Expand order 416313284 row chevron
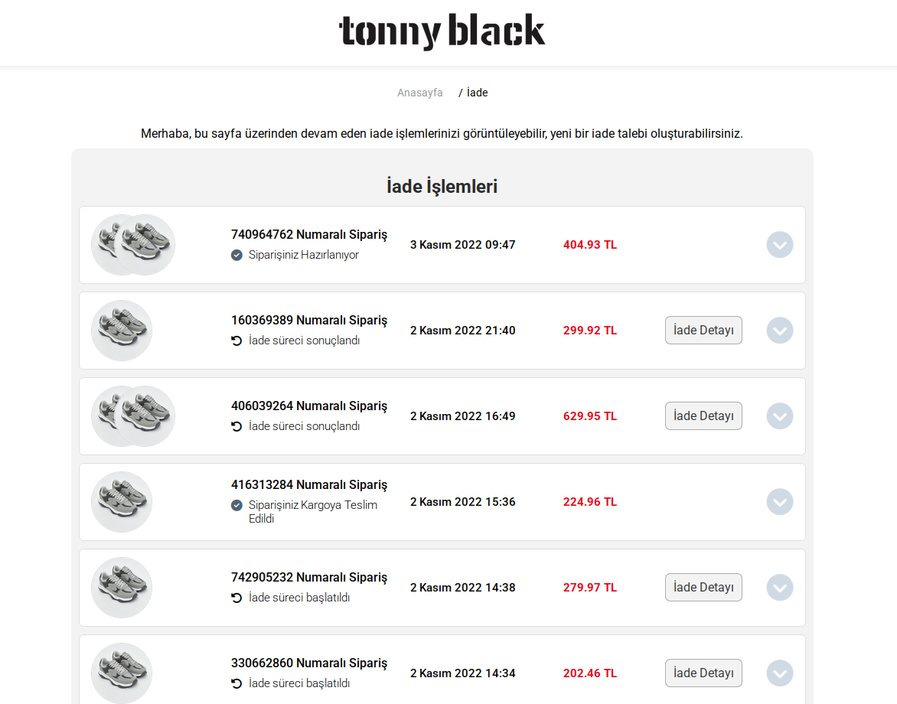The height and width of the screenshot is (704, 897). tap(779, 502)
